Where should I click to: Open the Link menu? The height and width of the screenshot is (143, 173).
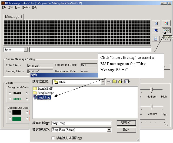click(x=17, y=7)
